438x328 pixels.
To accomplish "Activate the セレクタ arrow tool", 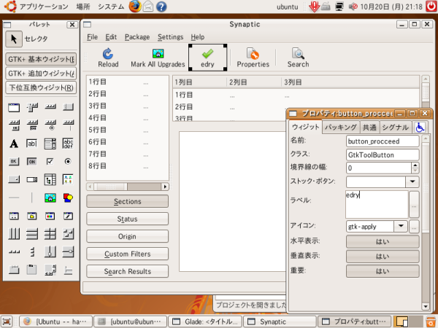I will tap(14, 39).
